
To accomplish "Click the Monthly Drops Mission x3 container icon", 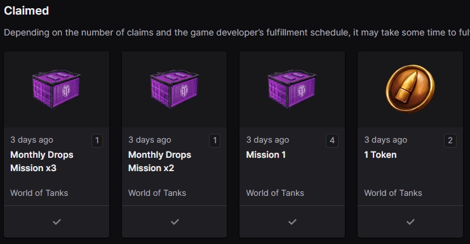I will [57, 89].
